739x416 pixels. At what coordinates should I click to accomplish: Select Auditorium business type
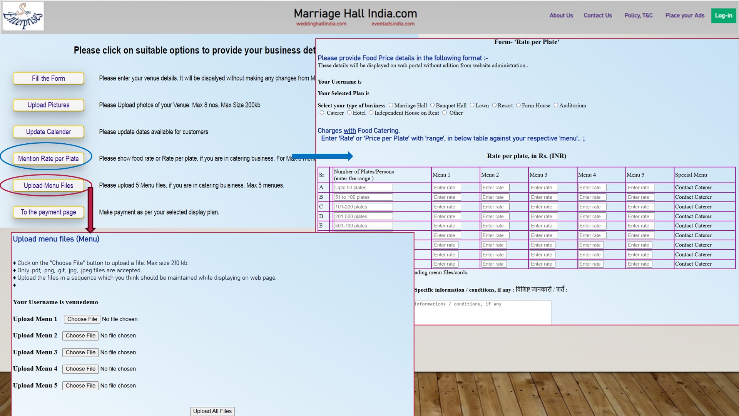(556, 105)
